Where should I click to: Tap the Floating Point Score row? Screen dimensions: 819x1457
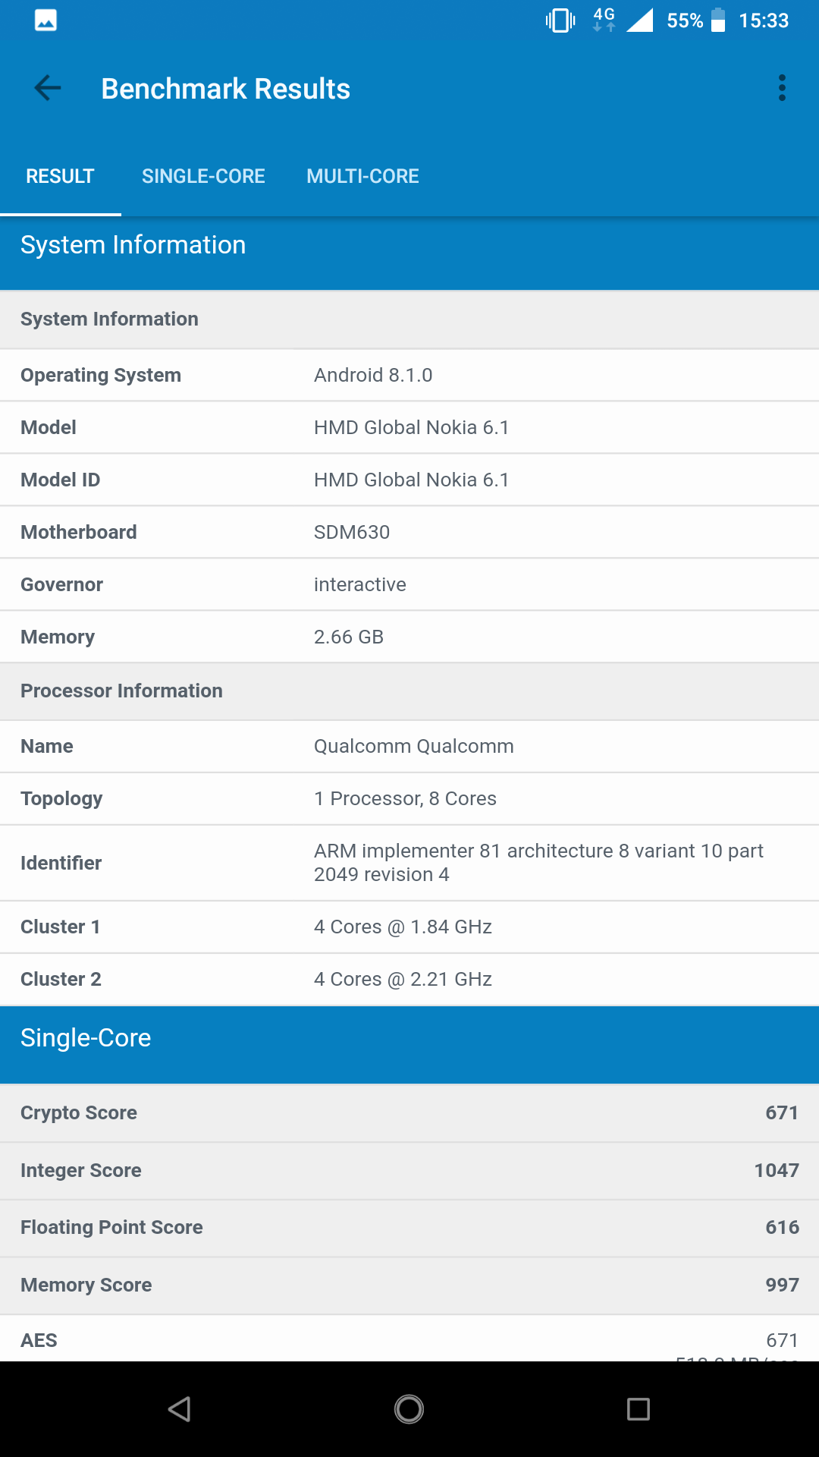(409, 1227)
